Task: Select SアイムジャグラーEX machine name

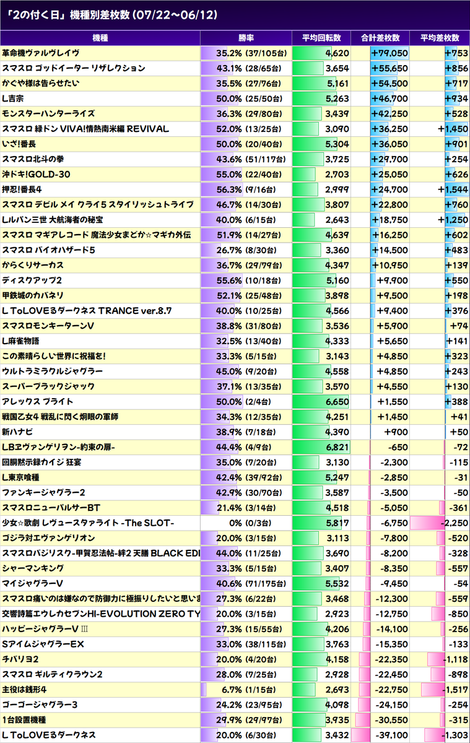Action: click(x=43, y=645)
